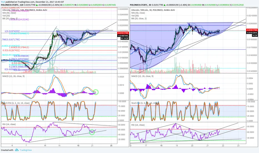This screenshot has width=259, height=153.
Task: Open the Yrat author name link
Action: tap(3, 2)
